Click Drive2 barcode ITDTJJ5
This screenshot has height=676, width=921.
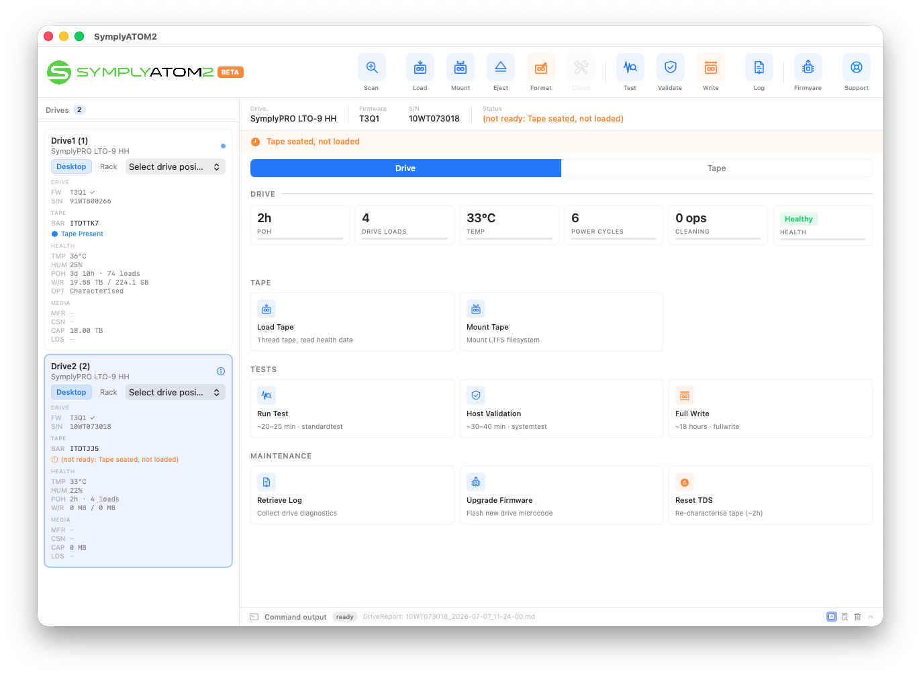coord(85,449)
